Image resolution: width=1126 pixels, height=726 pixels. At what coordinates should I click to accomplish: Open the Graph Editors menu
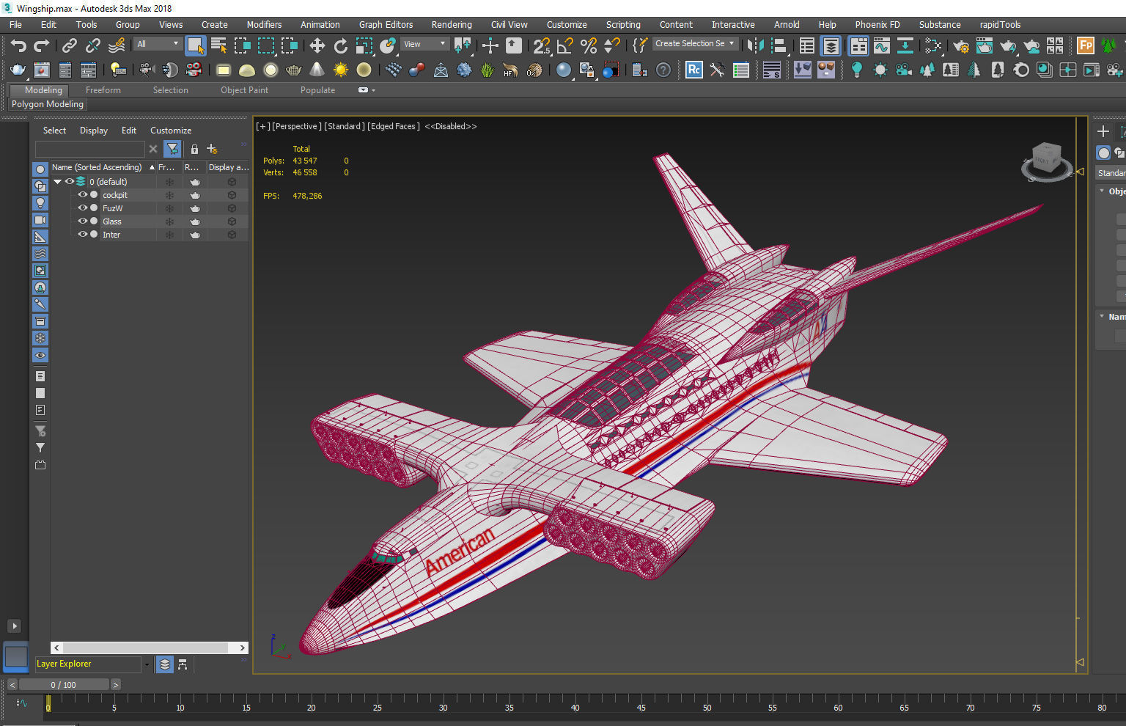pyautogui.click(x=386, y=25)
